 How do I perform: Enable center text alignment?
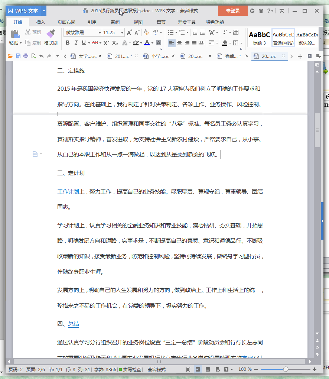tap(179, 43)
